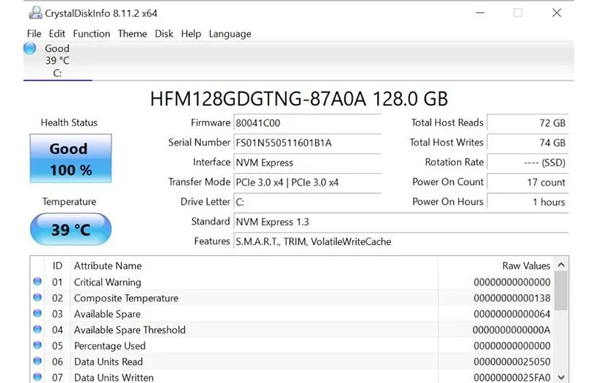
Task: Click the status orb next to Available Spare
Action: pos(37,314)
